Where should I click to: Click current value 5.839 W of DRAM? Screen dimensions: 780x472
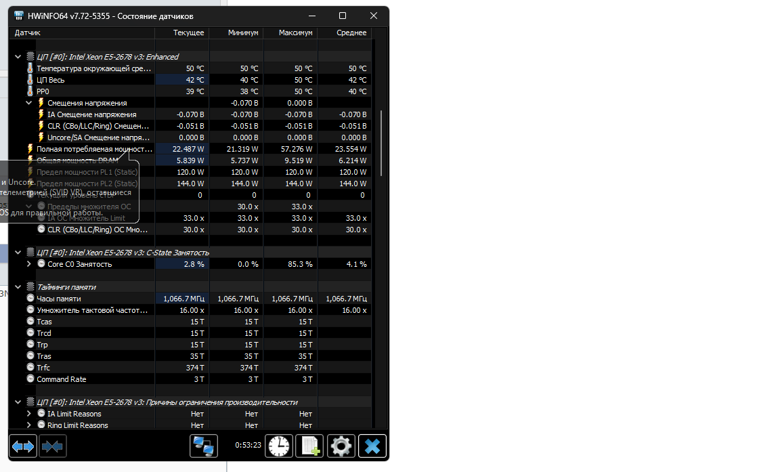click(190, 160)
